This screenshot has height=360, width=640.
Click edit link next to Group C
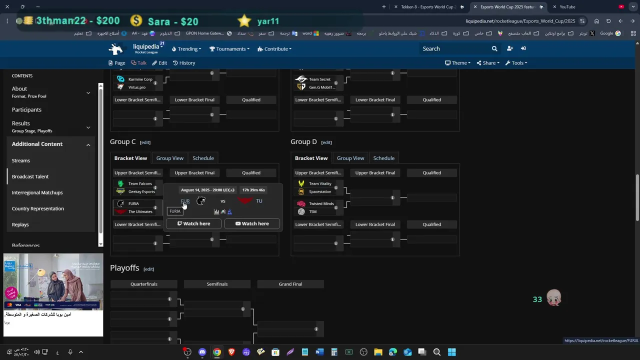click(x=145, y=142)
